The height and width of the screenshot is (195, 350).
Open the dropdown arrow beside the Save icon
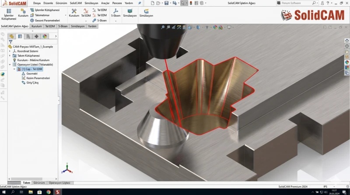170,3
